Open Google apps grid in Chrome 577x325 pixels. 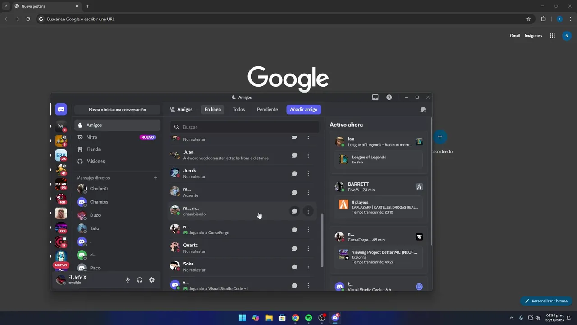[x=552, y=36]
